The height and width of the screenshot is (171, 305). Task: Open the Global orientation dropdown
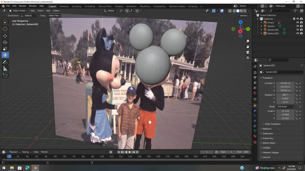pyautogui.click(x=111, y=11)
